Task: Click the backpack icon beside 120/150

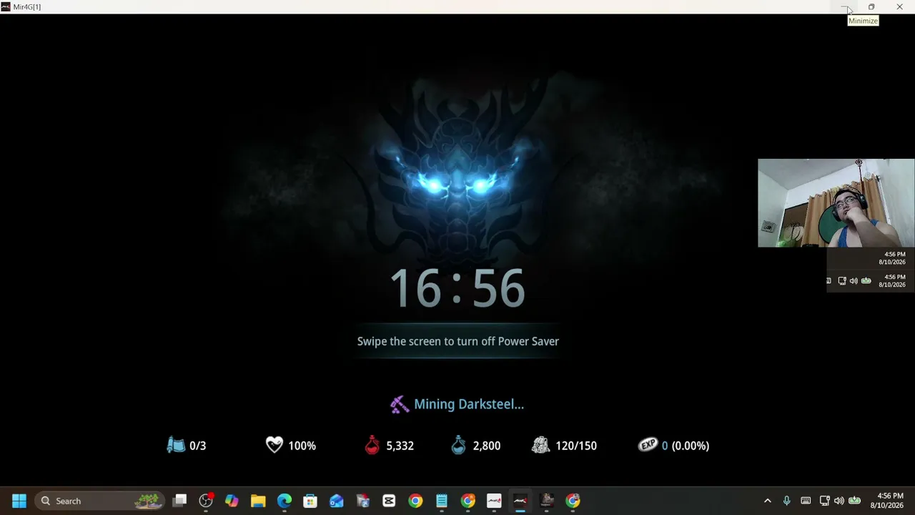Action: click(541, 445)
